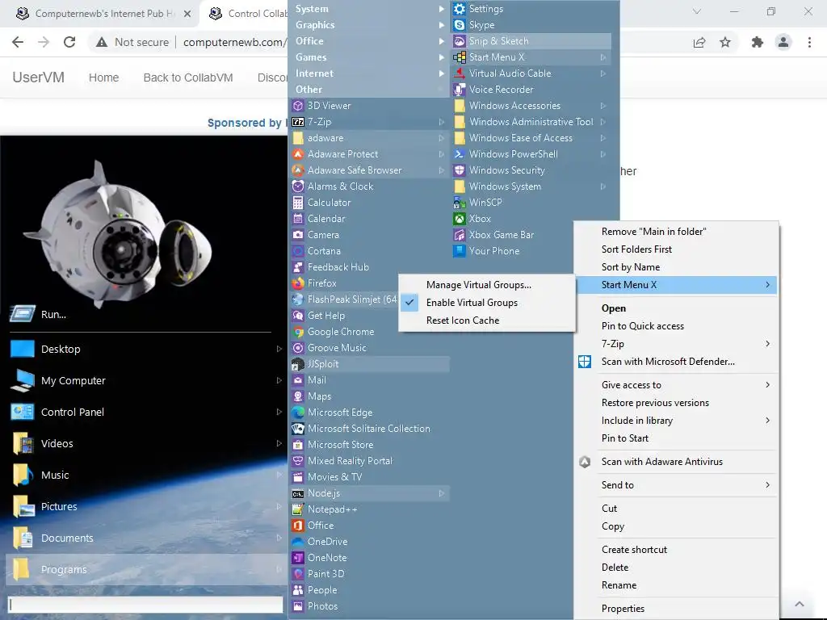Screen dimensions: 827x620
Task: Open Microsoft Store icon
Action: pos(298,445)
